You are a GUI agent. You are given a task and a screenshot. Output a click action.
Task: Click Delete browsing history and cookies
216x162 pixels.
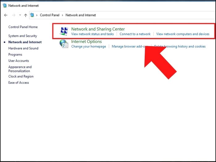pyautogui.click(x=180, y=46)
